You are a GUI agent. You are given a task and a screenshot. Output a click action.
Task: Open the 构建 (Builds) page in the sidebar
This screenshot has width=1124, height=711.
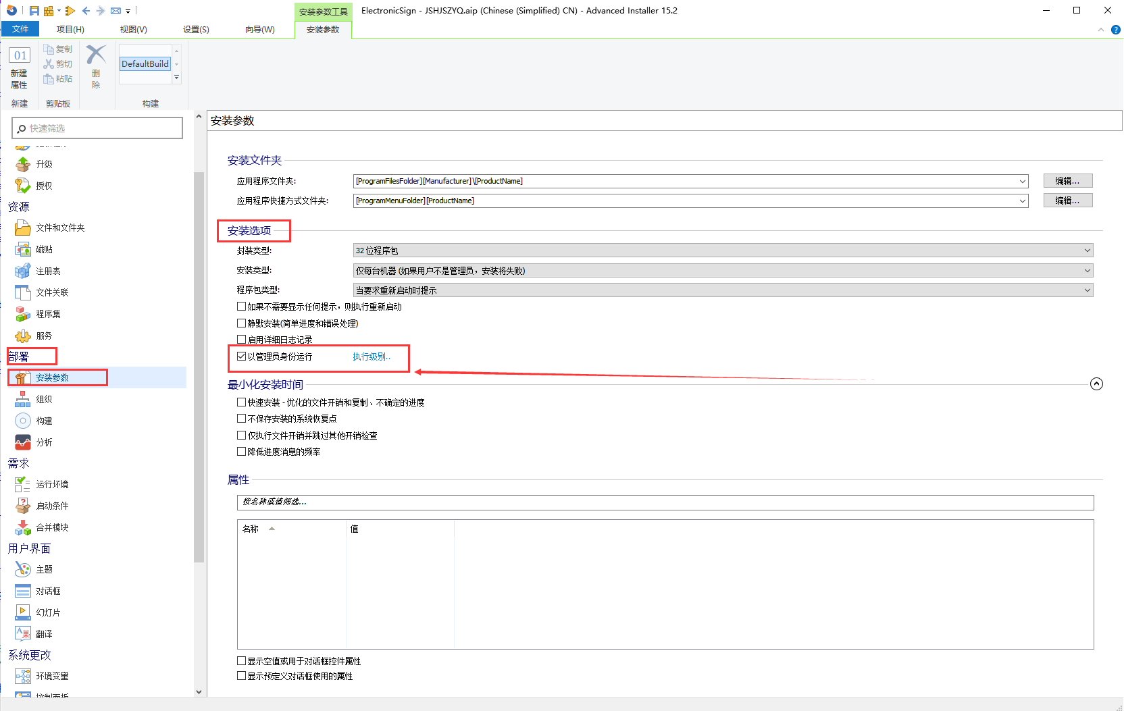(44, 421)
